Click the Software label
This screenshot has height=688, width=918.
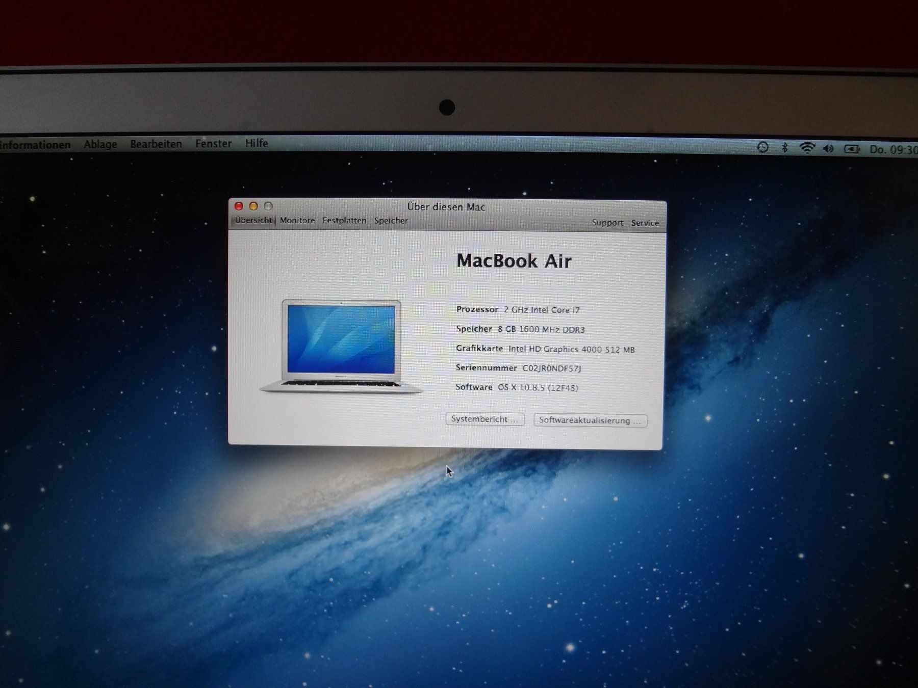[474, 387]
